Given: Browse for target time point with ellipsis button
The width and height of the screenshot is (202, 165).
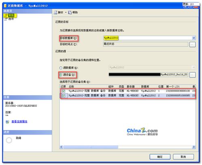Looking at the screenshot, I should tap(192, 44).
